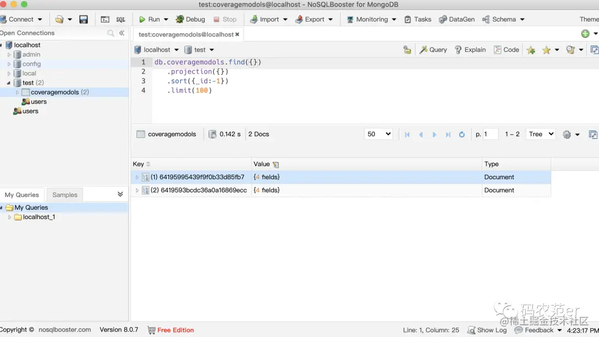This screenshot has width=599, height=337.
Task: Open the Schema menu
Action: pos(503,19)
